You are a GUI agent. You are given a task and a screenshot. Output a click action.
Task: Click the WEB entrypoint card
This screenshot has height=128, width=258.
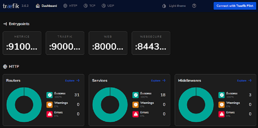108,43
